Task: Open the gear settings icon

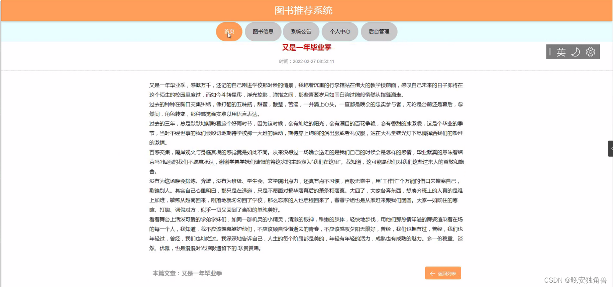Action: pos(591,52)
